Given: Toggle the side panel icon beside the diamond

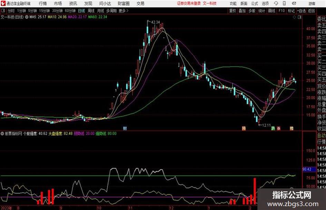Looking at the screenshot, I should coord(299,17).
